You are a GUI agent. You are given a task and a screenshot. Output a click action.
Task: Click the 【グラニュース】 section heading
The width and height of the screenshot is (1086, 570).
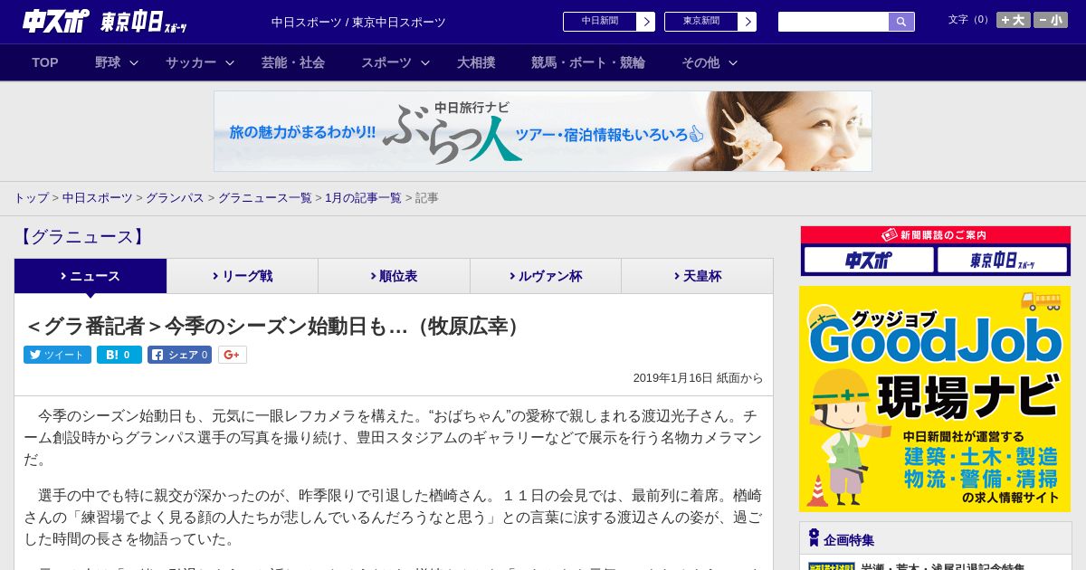(x=81, y=237)
